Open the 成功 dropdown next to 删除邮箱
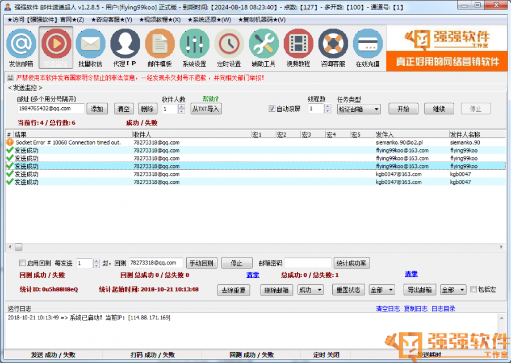Image resolution: width=511 pixels, height=363 pixels. (x=311, y=290)
